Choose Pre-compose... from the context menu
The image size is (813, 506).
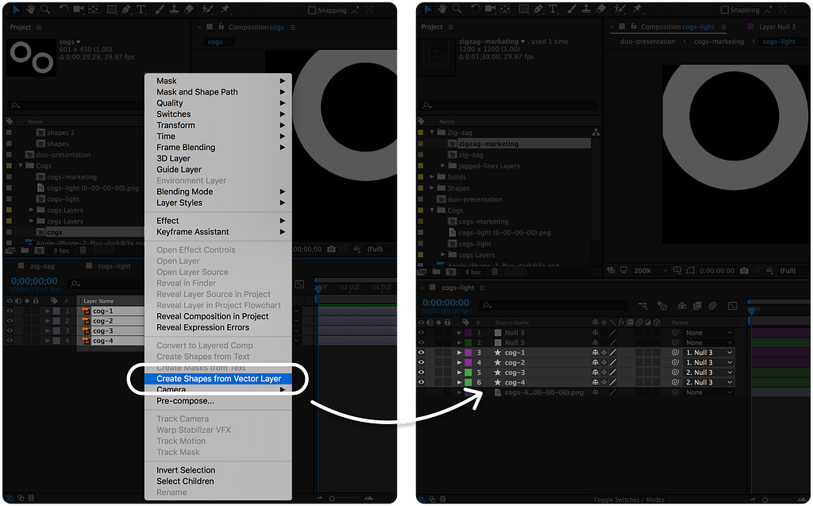click(218, 400)
